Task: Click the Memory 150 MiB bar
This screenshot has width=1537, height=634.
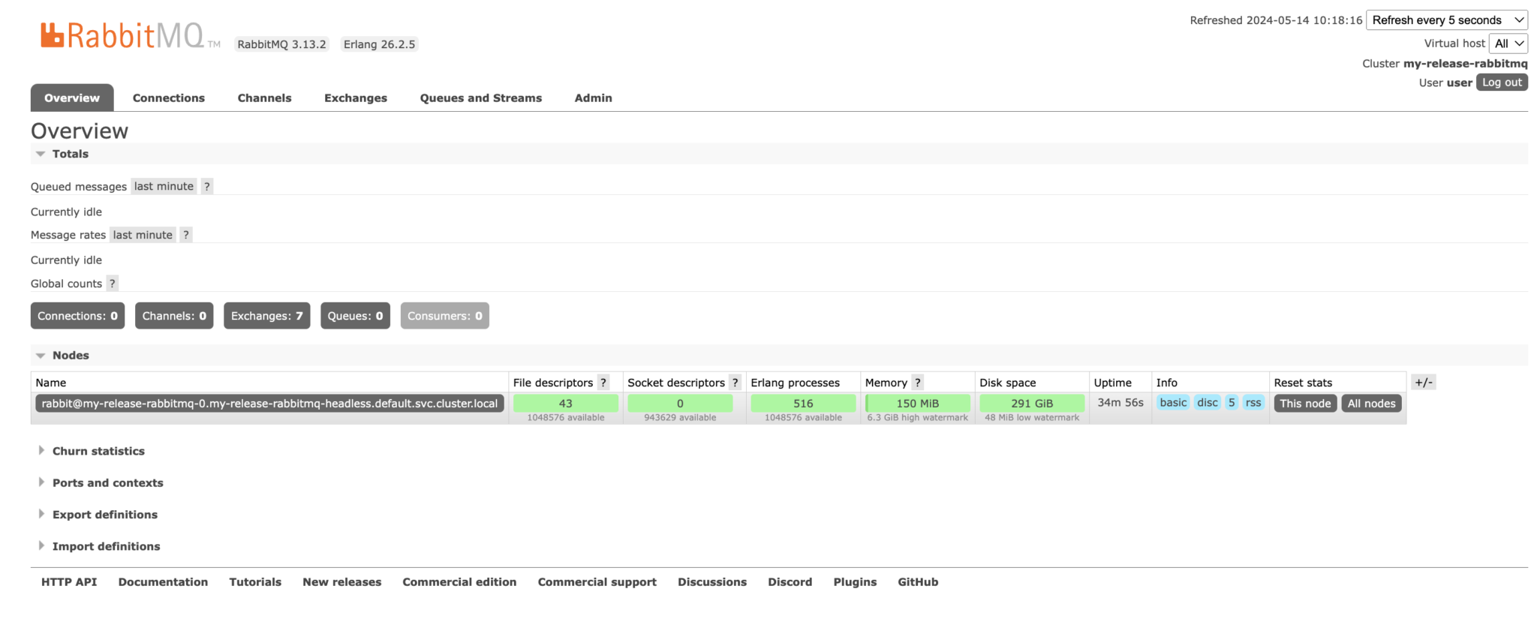Action: 918,404
